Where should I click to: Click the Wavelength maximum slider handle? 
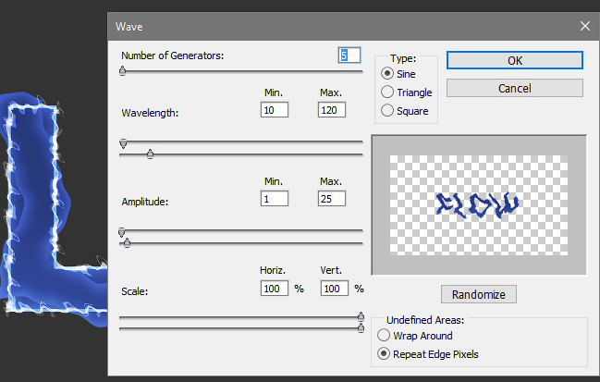[150, 154]
